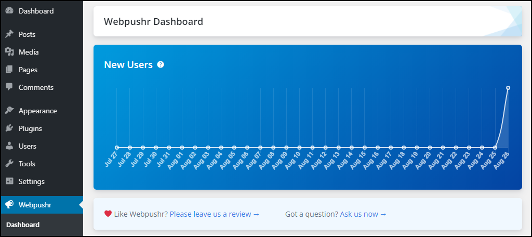Click the Aug 25 data point on chart

[x=495, y=148]
